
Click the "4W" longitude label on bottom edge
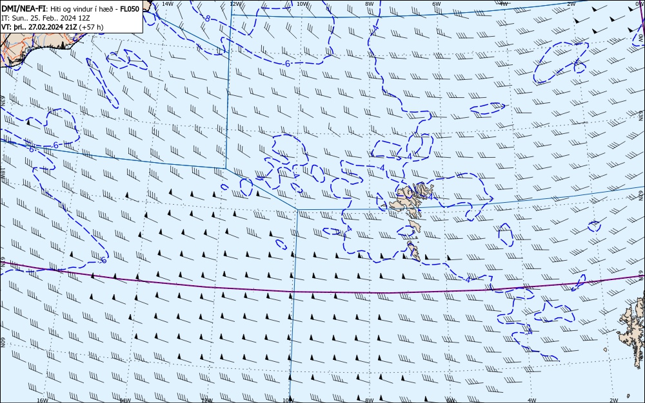click(x=531, y=400)
